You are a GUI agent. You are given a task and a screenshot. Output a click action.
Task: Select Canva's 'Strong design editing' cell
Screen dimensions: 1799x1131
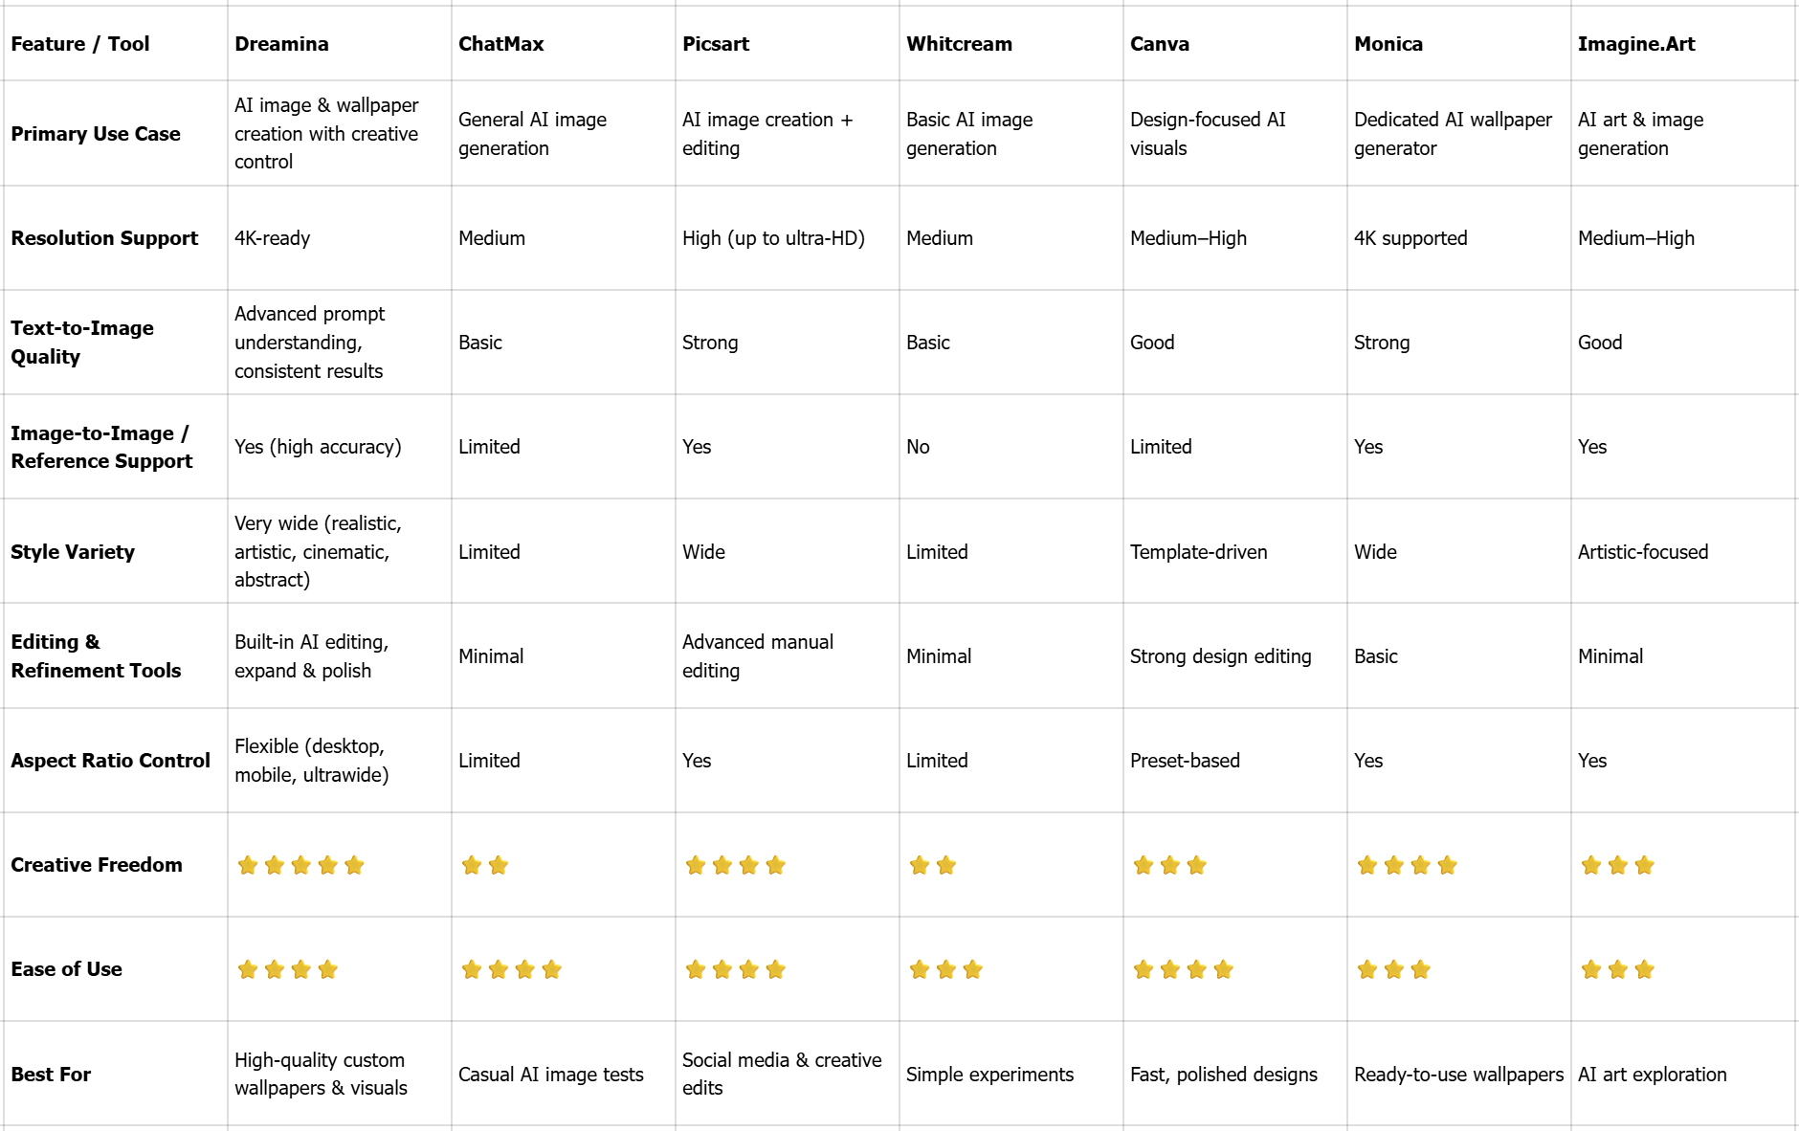[x=1220, y=656]
